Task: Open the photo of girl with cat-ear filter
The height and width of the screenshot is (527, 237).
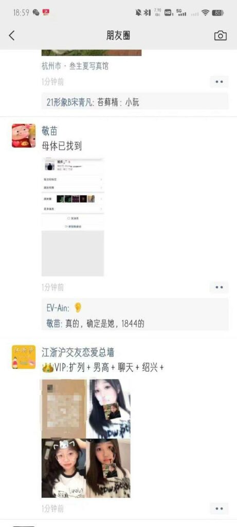Action: click(x=63, y=468)
